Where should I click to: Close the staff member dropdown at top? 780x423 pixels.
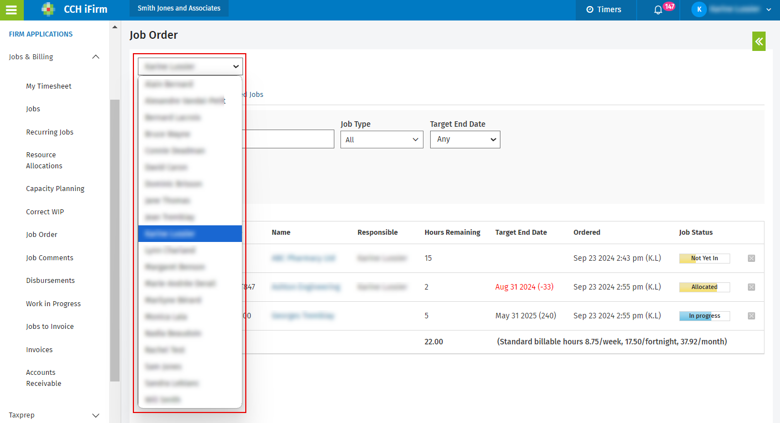click(x=190, y=66)
